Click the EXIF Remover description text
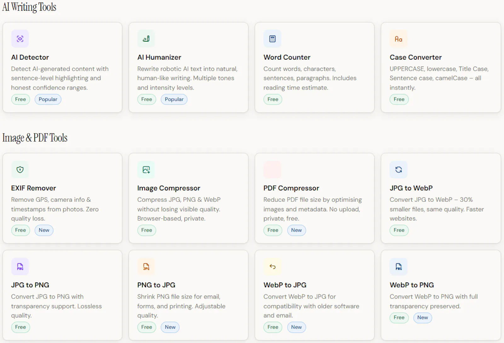The height and width of the screenshot is (343, 504). tap(55, 209)
